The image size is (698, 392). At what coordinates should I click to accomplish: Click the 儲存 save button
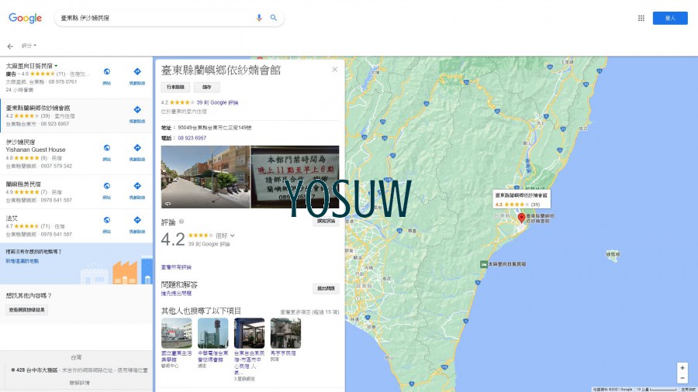(206, 88)
